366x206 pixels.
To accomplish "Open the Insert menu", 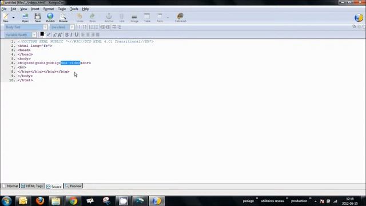I will 35,9.
